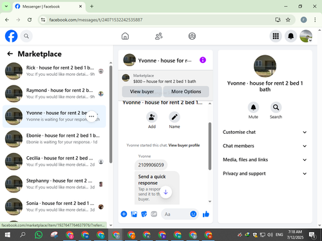The width and height of the screenshot is (322, 241).
Task: Go to the Home feed icon
Action: click(x=125, y=36)
